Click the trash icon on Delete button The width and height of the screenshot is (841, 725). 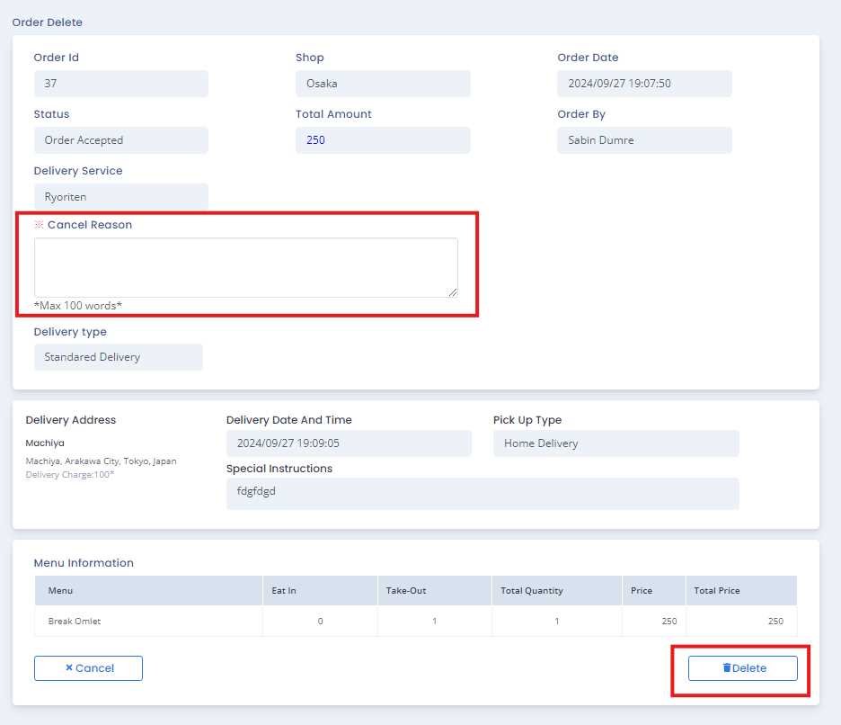click(x=727, y=668)
